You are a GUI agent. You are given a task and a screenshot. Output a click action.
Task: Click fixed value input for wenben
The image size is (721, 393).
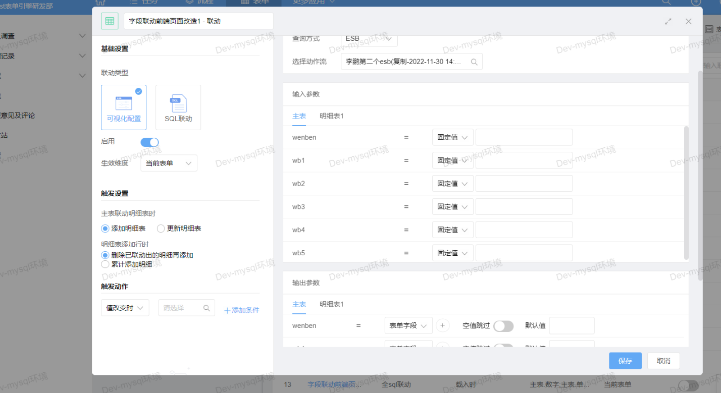(524, 137)
